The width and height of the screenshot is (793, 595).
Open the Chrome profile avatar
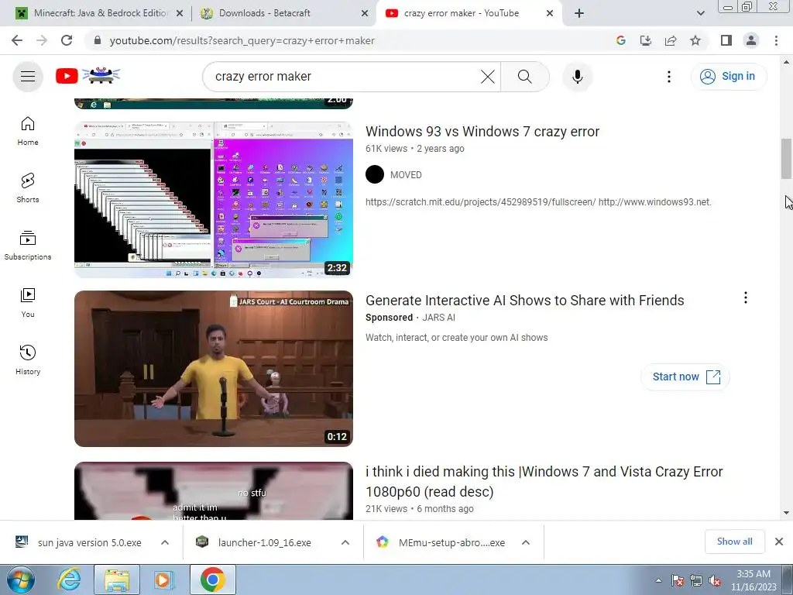pos(751,40)
